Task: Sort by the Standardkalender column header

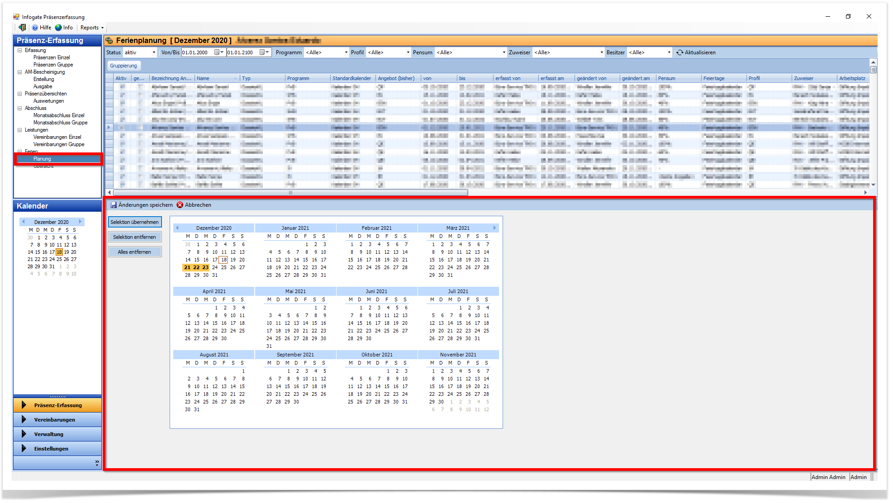Action: click(353, 78)
